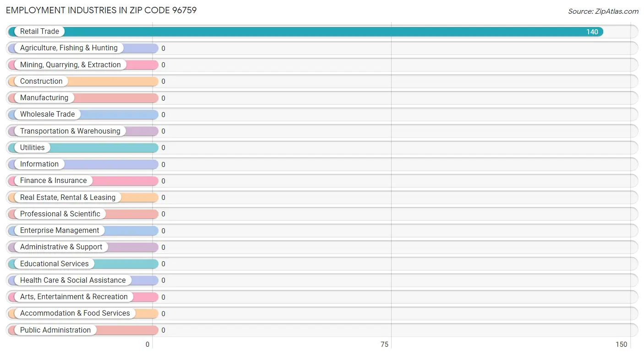The height and width of the screenshot is (355, 644).
Task: Click the Enterprise Management label
Action: click(x=60, y=231)
